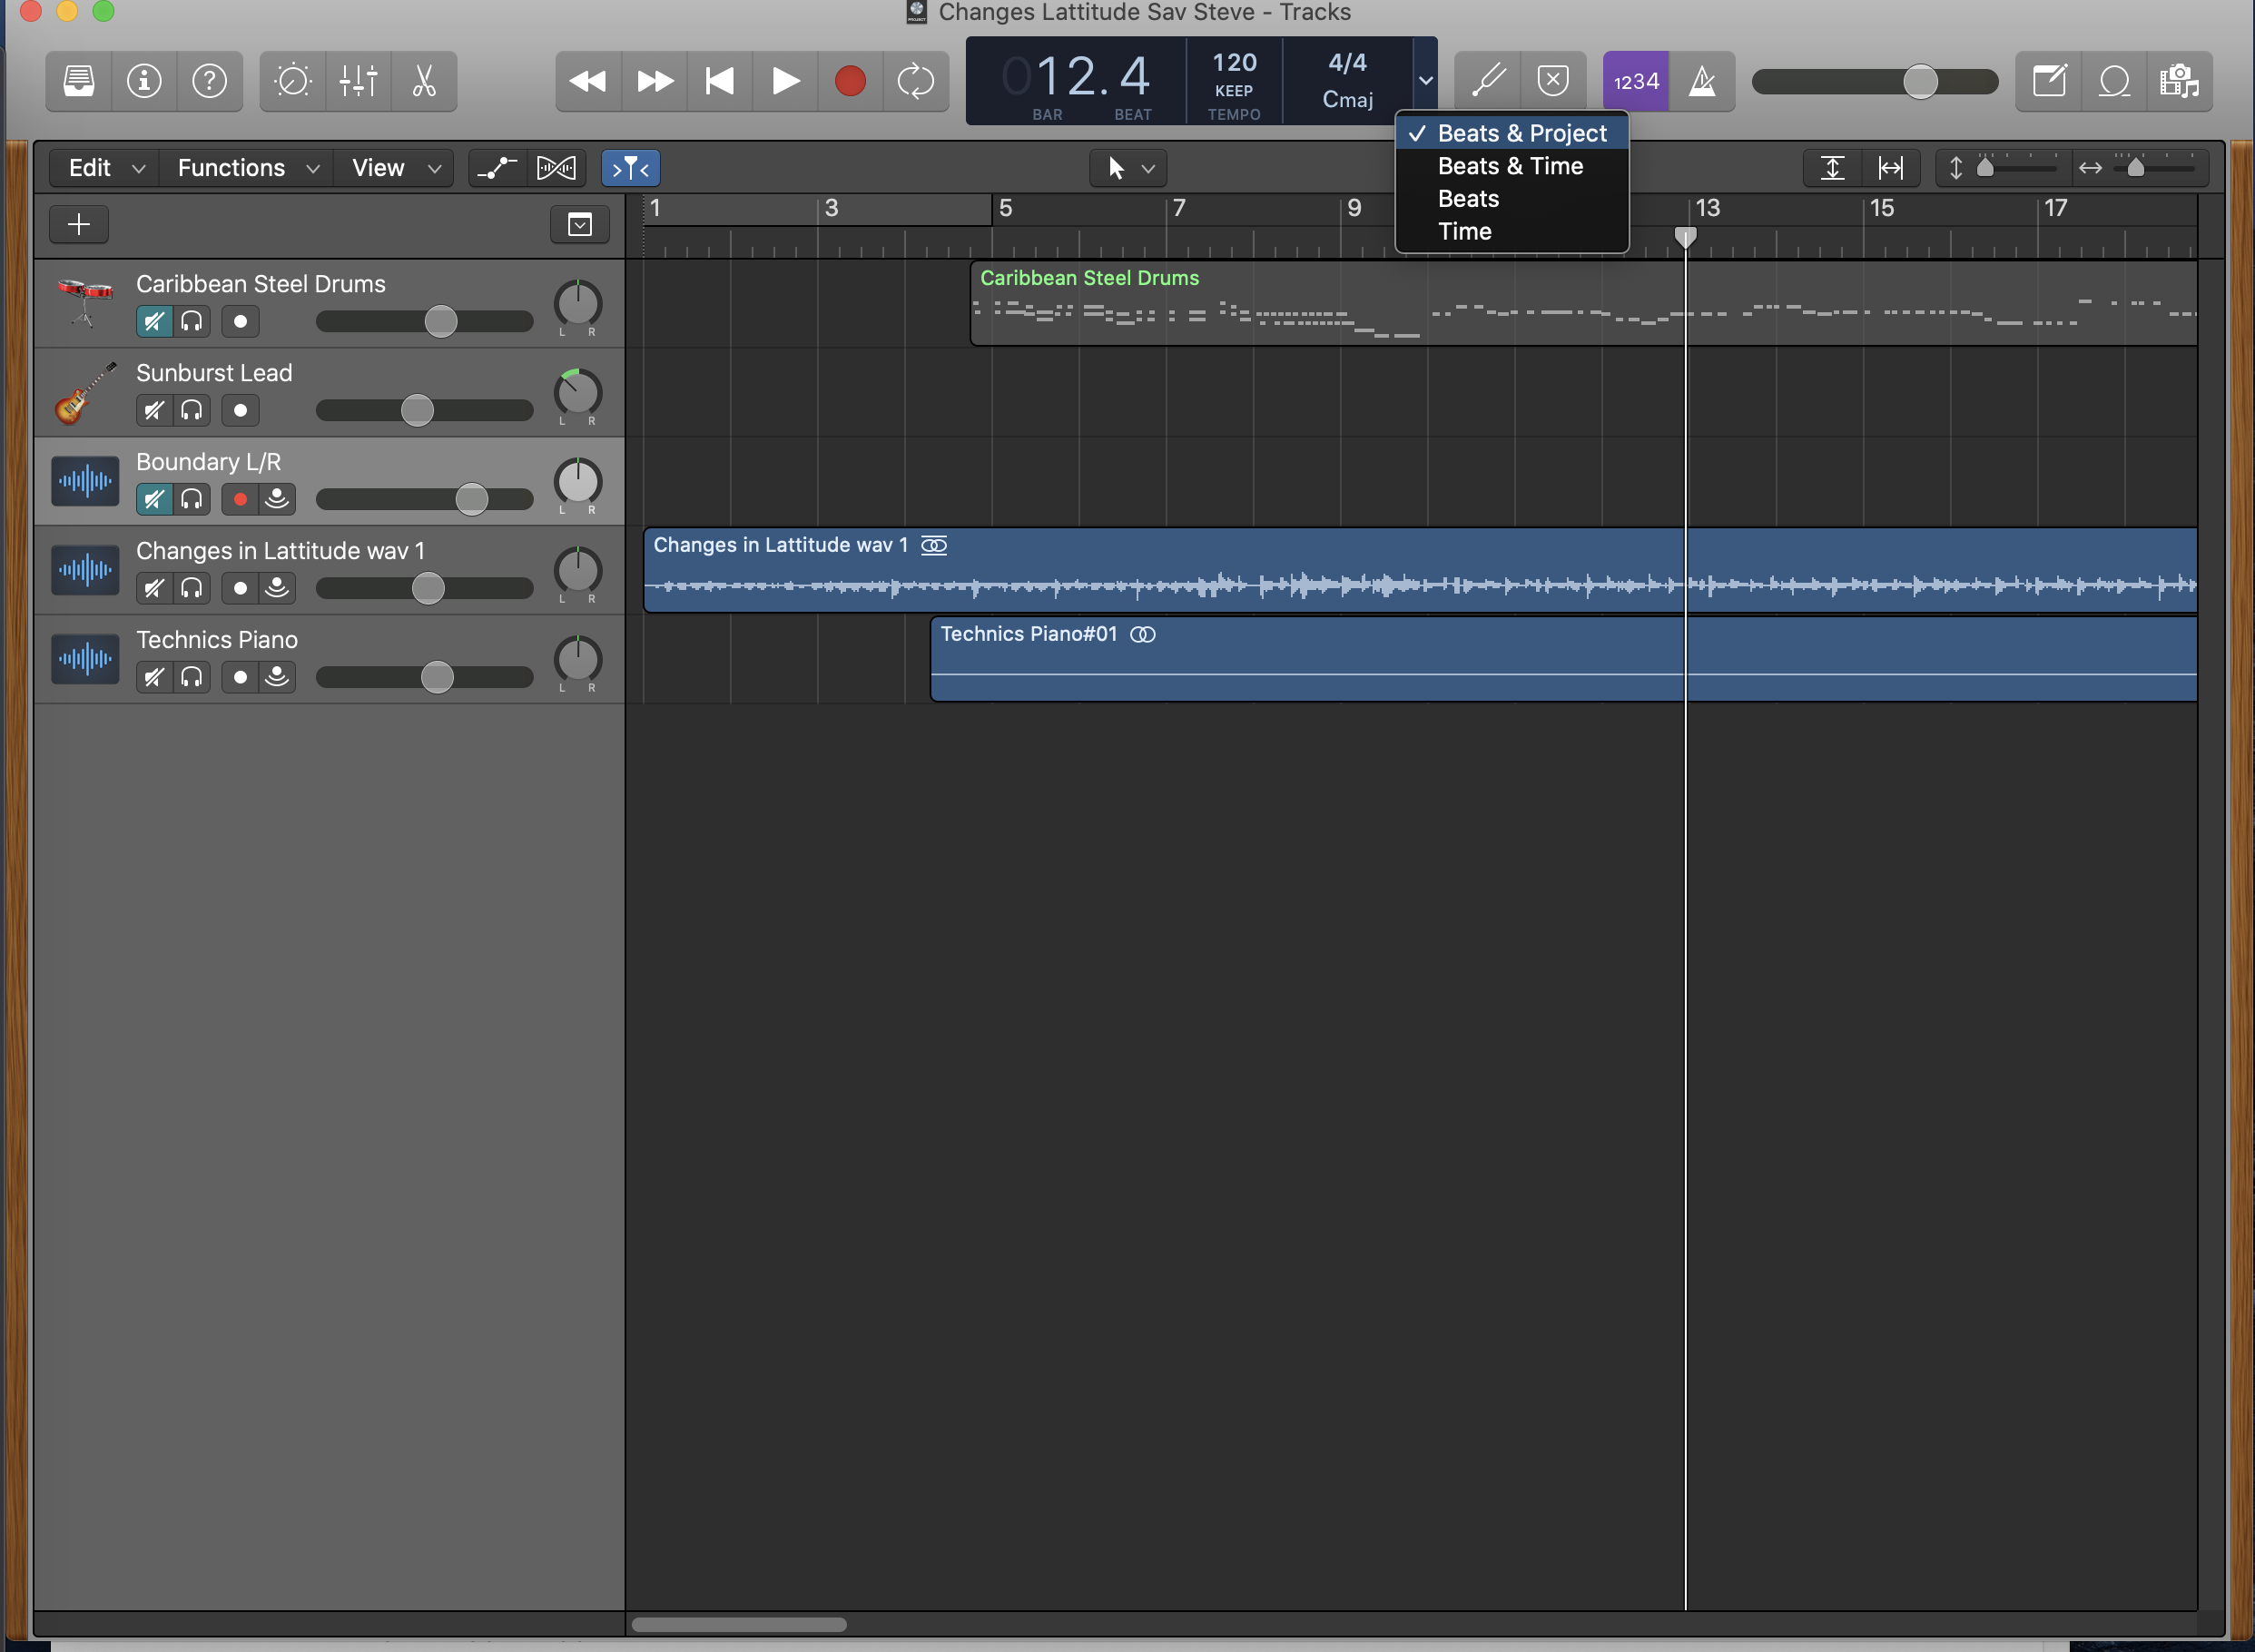Open the Loop Browser icon
Screen dimensions: 2255x1652
pos(2114,81)
